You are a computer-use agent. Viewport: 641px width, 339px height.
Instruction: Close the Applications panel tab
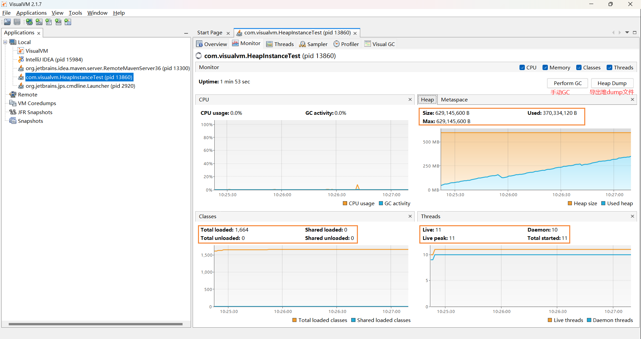click(39, 33)
